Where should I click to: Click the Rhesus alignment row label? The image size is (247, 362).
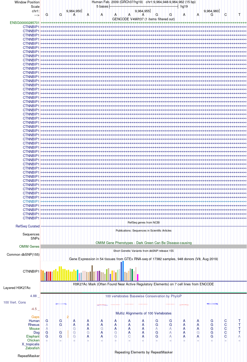(x=34, y=325)
